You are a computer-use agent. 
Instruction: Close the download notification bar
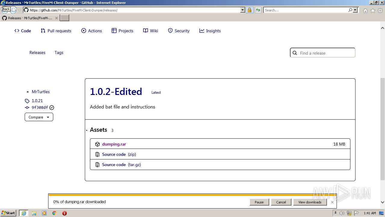[332, 202]
